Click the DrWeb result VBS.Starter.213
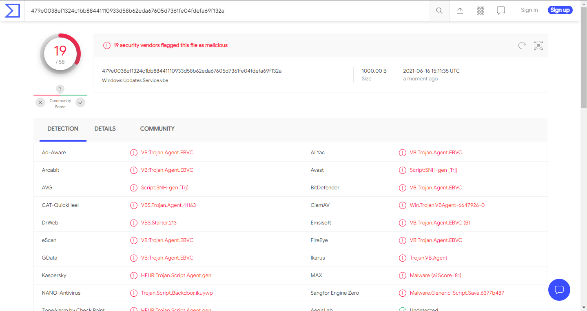The height and width of the screenshot is (311, 587). (159, 223)
